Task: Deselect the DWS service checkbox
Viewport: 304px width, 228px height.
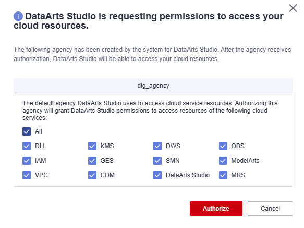Action: (x=157, y=146)
